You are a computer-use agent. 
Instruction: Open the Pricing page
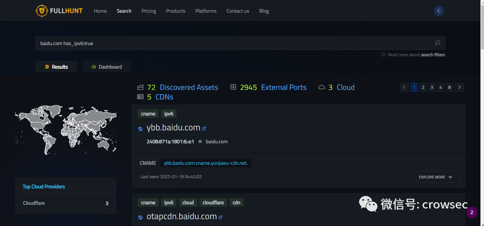coord(149,11)
